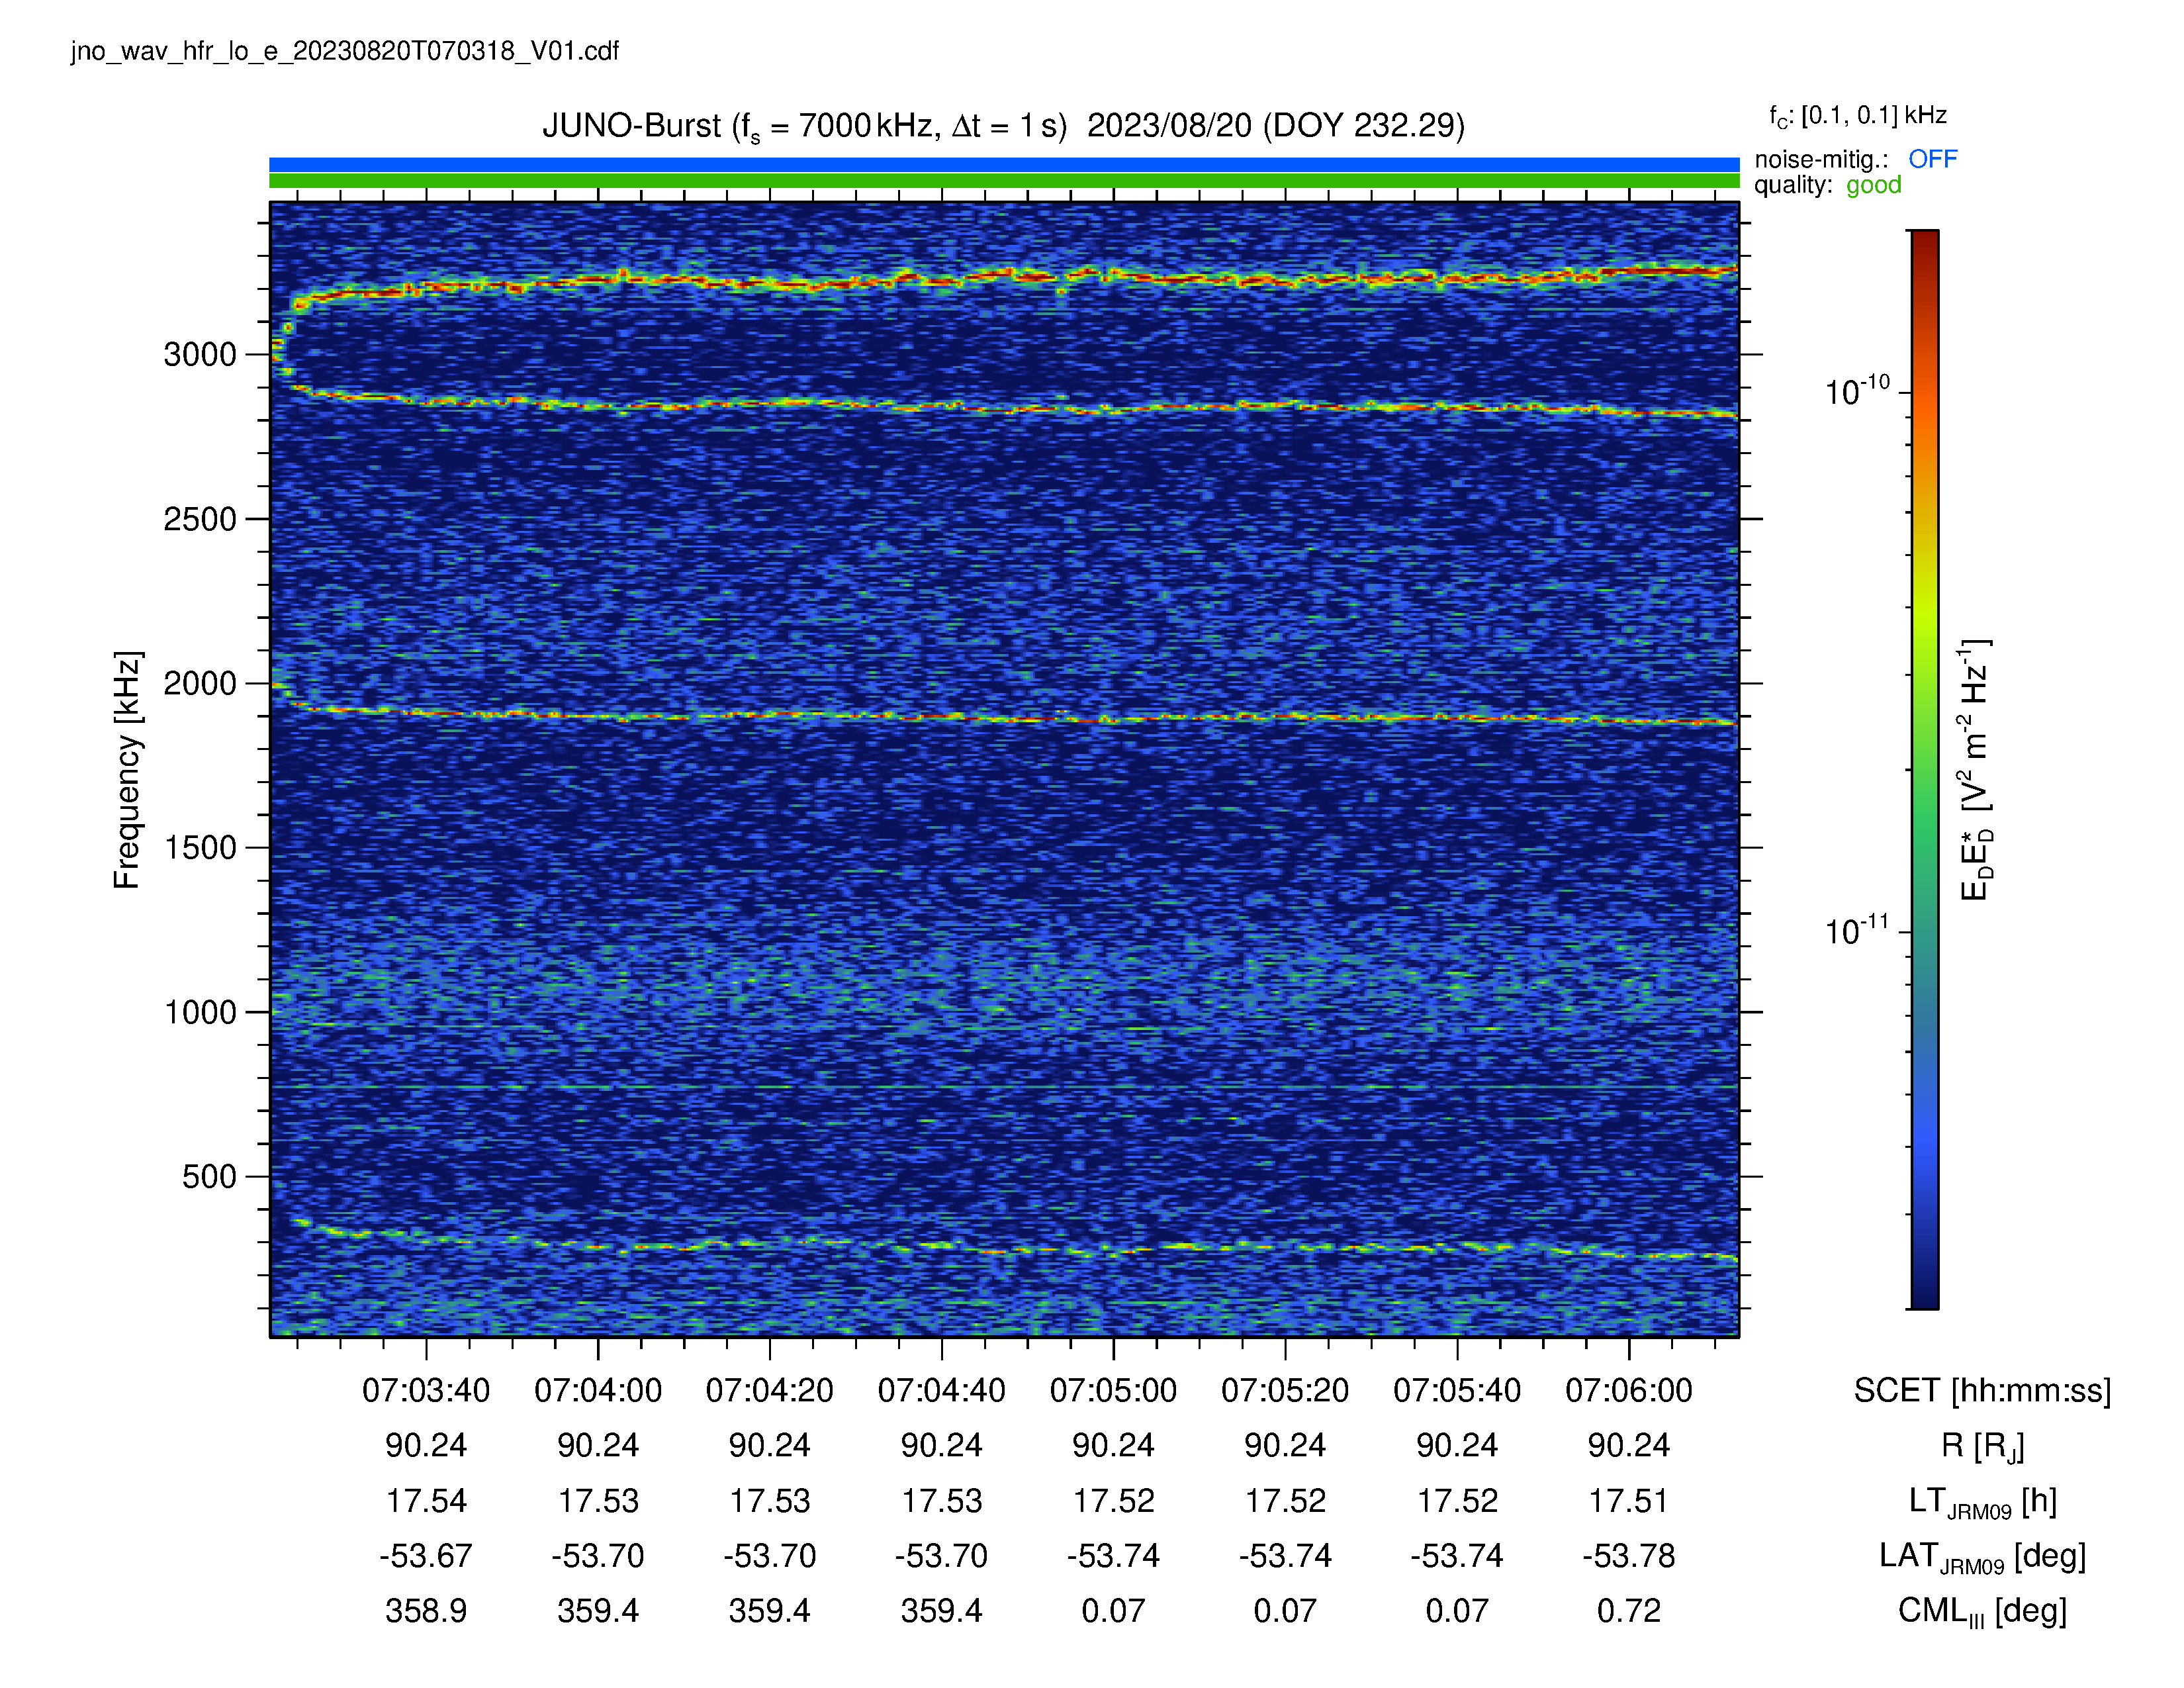Click the 500 kHz frequency tick label

point(209,1176)
